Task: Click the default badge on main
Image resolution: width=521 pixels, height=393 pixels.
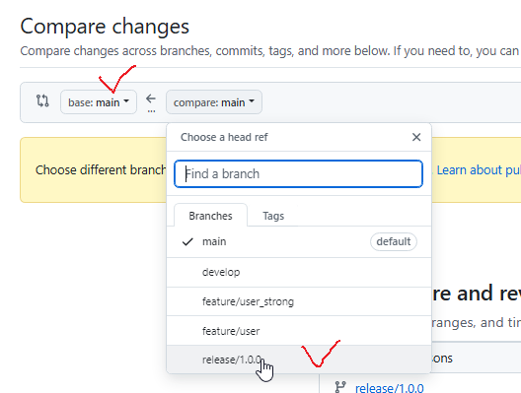Action: pyautogui.click(x=394, y=241)
